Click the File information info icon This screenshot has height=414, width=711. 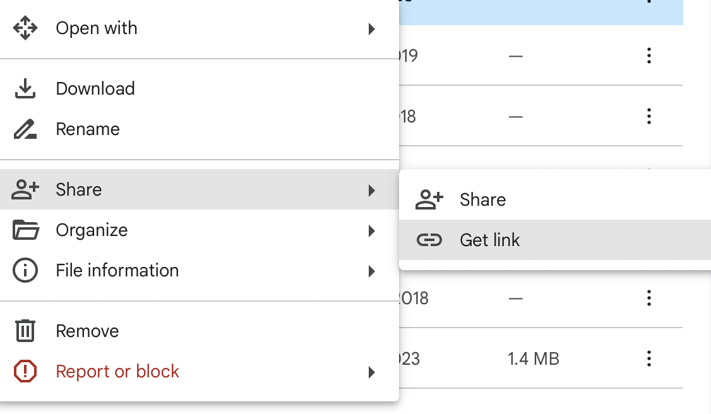25,270
